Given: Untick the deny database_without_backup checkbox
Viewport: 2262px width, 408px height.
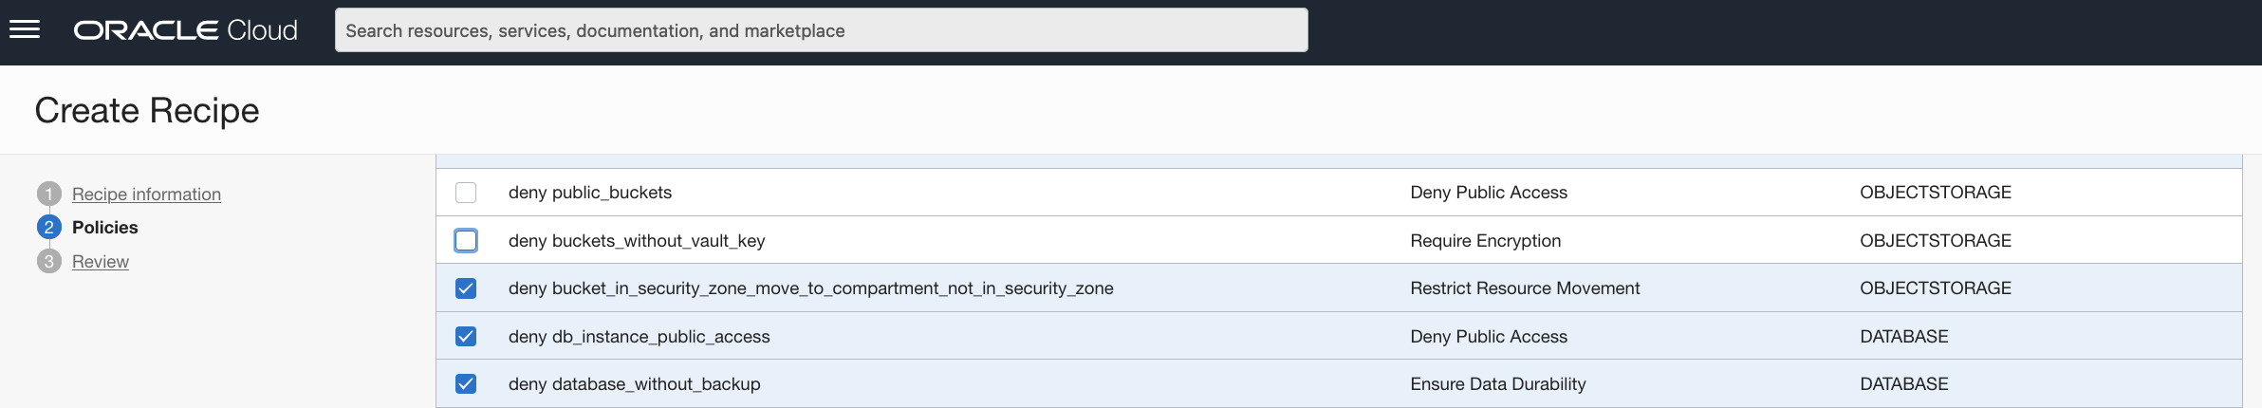Looking at the screenshot, I should [x=466, y=384].
